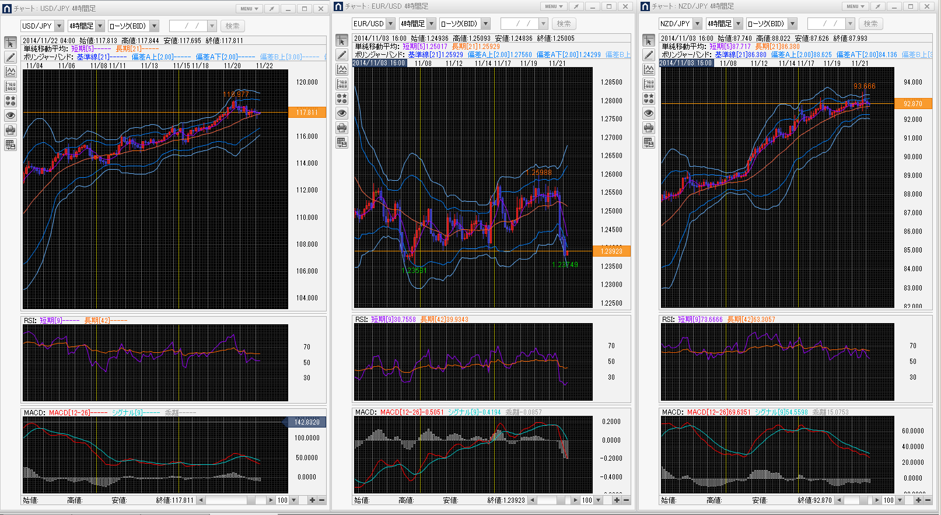Click the 検索 button in EUR/USD chart

[564, 24]
